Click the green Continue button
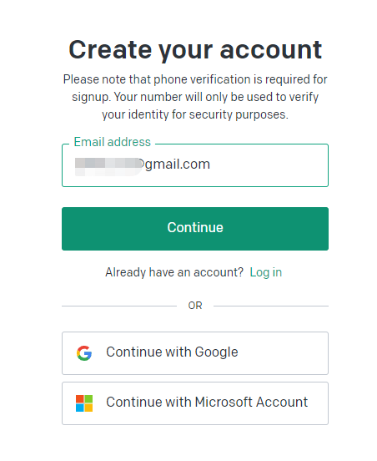This screenshot has height=461, width=377. coord(195,229)
